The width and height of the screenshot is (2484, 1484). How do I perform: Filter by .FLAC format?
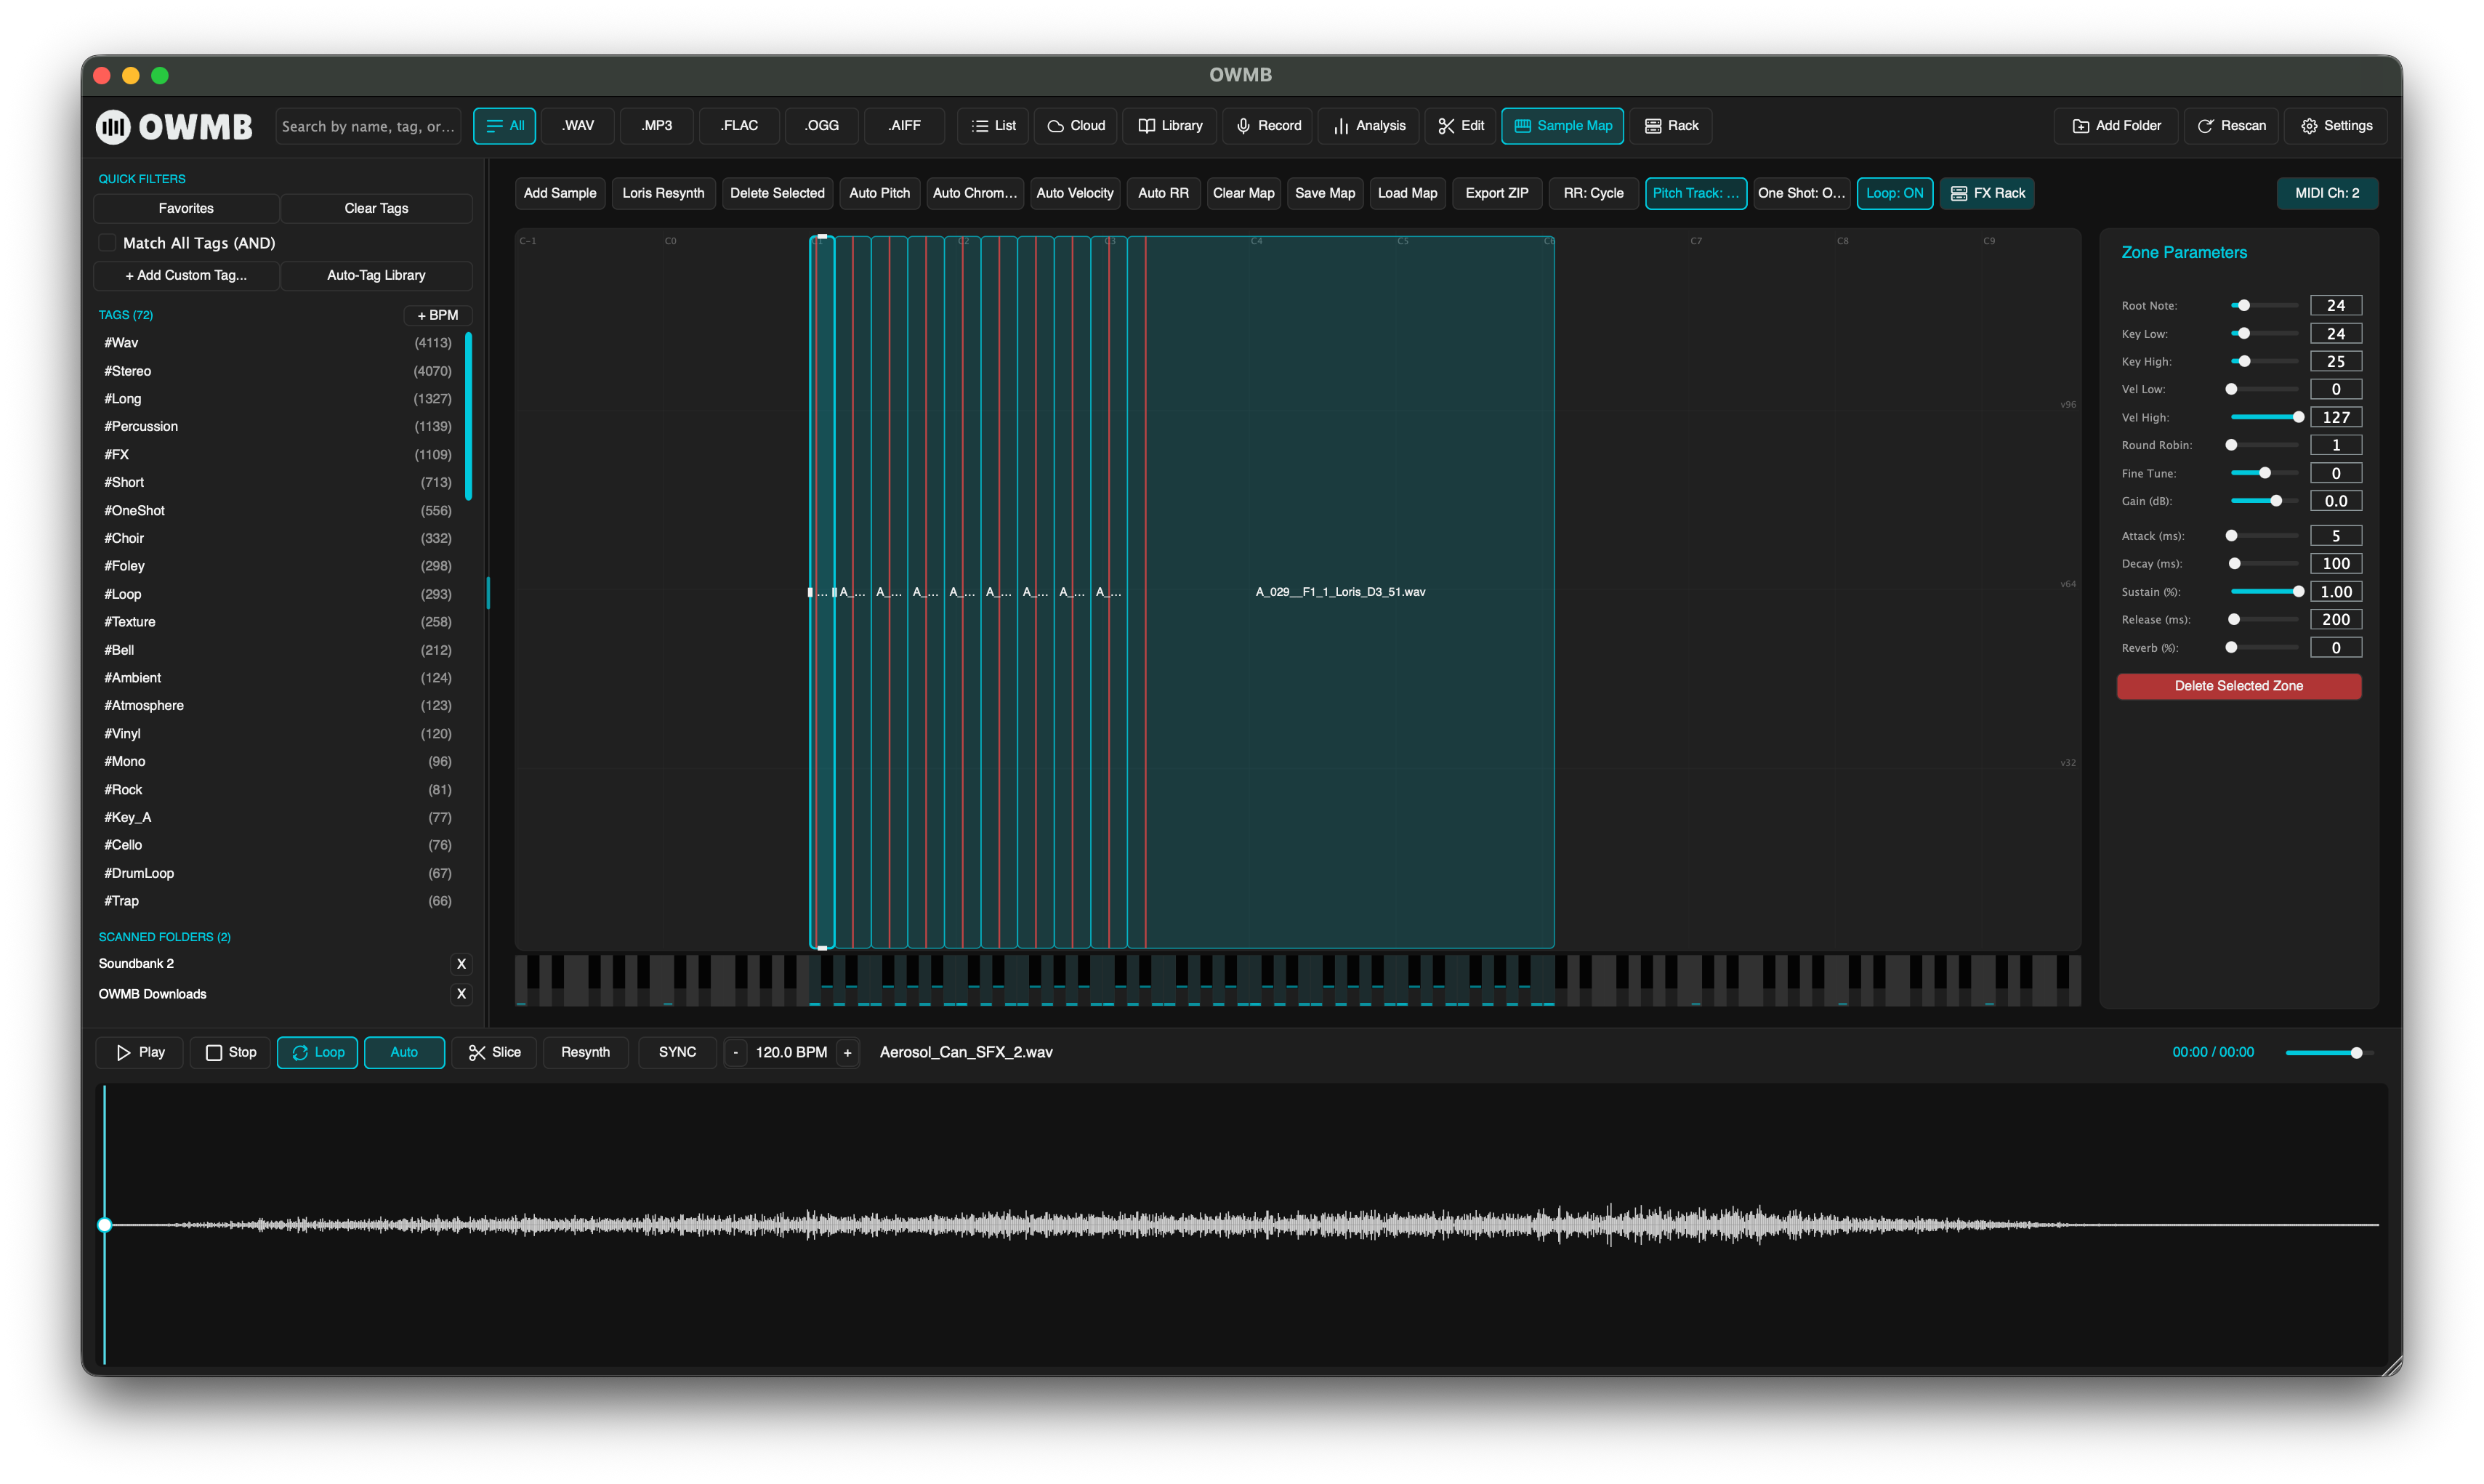[738, 126]
